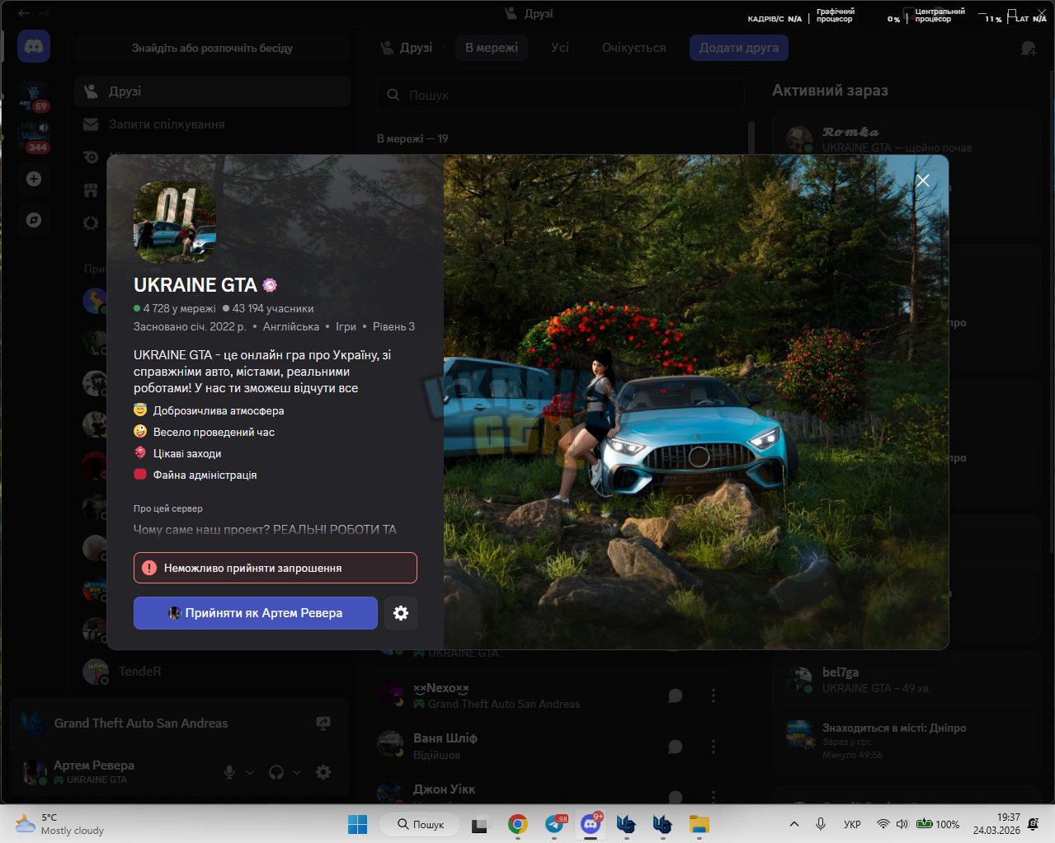Focus the friends Пошук search field
Screen dimensions: 1055x843
[x=561, y=95]
